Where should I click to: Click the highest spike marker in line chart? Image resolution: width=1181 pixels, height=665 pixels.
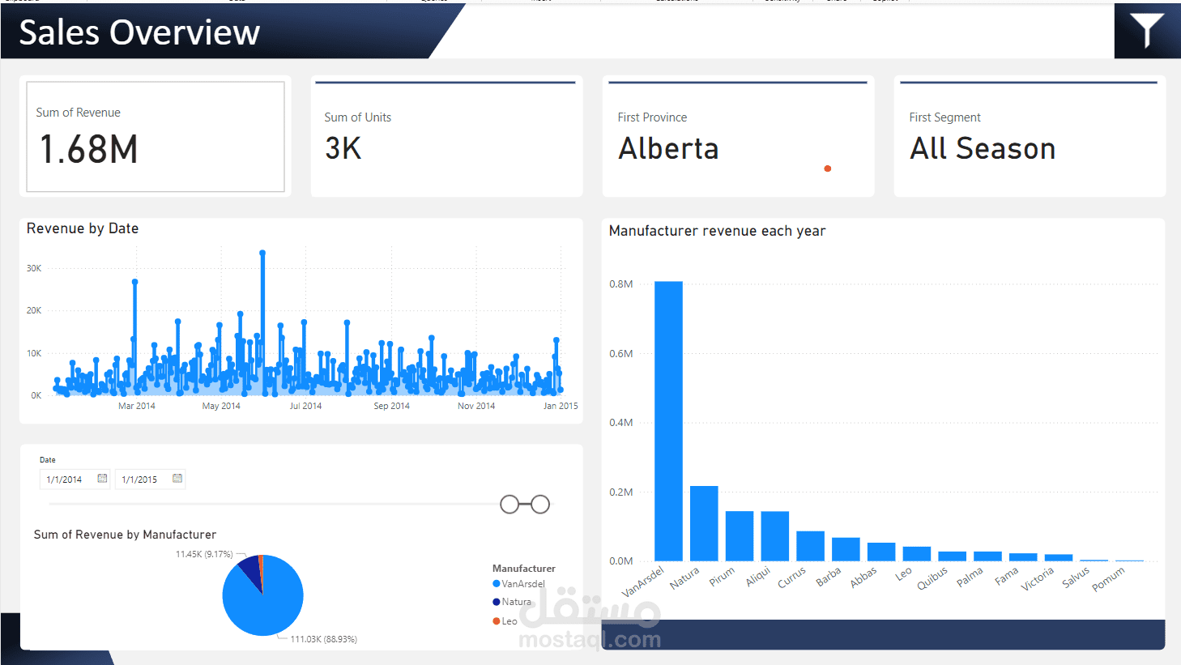pyautogui.click(x=262, y=253)
